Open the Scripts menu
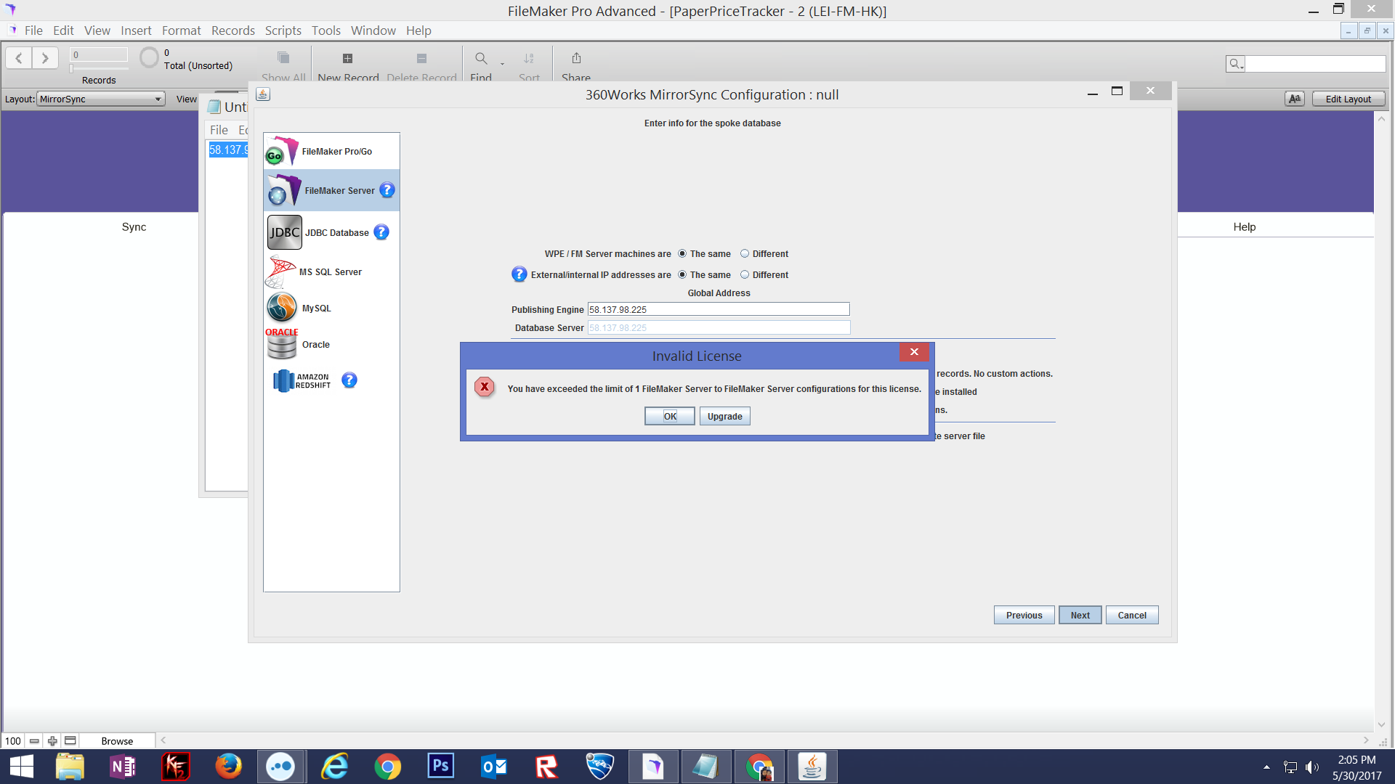The width and height of the screenshot is (1395, 784). pyautogui.click(x=283, y=30)
